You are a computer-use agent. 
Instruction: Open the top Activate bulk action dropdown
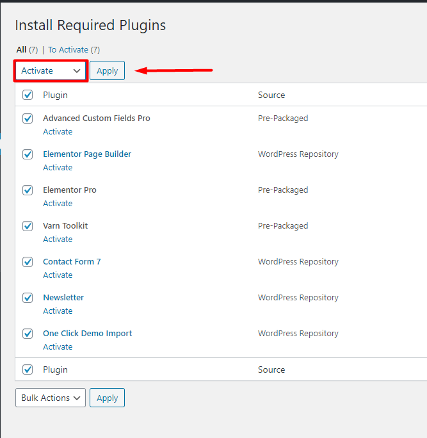[51, 70]
